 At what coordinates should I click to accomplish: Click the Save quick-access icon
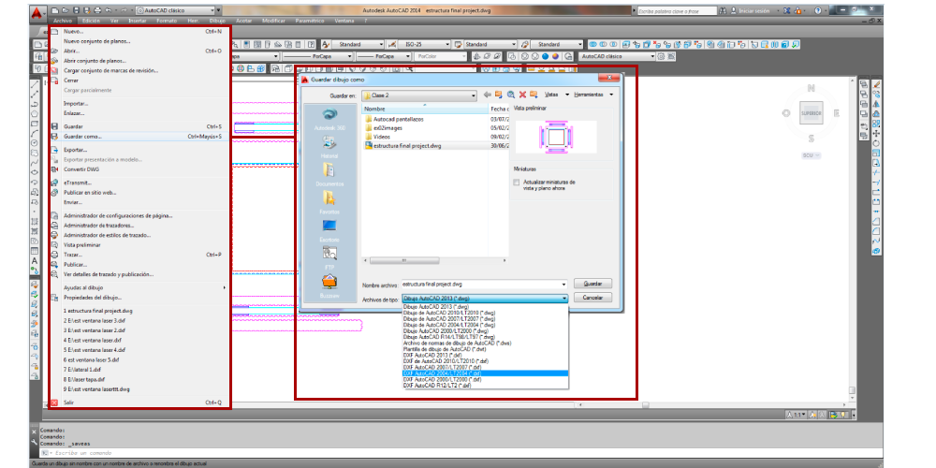[x=76, y=10]
